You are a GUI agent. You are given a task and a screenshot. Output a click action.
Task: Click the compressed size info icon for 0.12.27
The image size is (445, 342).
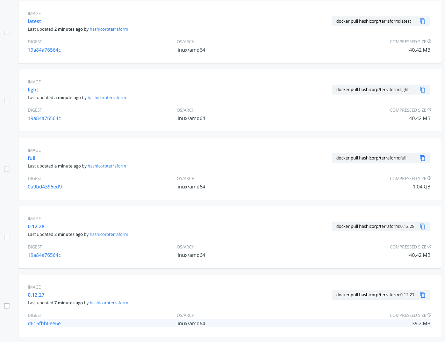429,315
